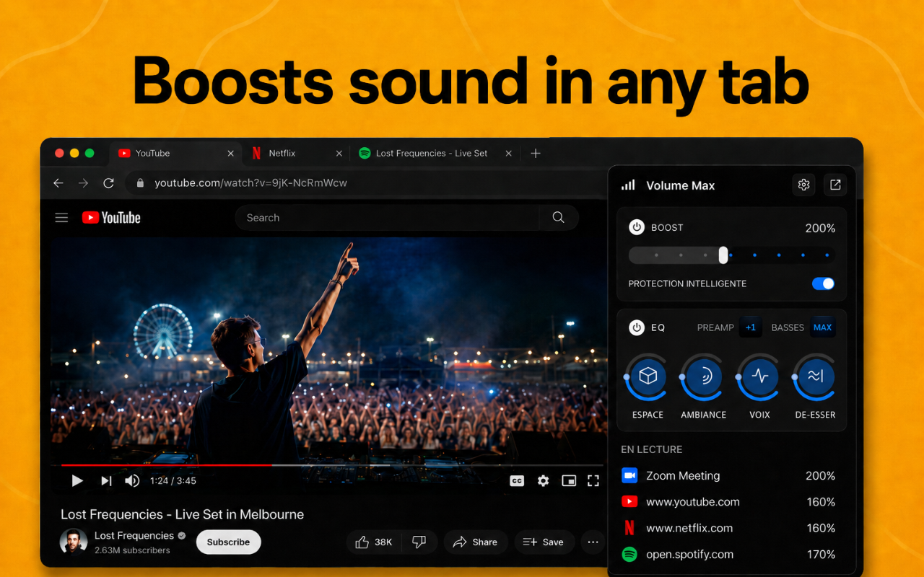
Task: Click the Spotify icon in playing list
Action: point(629,555)
